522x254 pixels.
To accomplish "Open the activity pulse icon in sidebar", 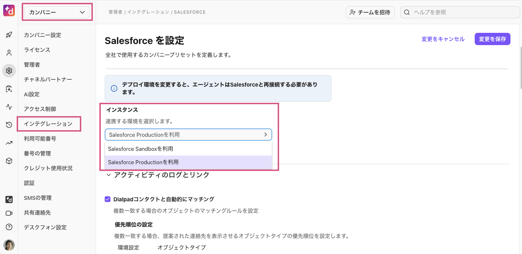I will [x=9, y=107].
